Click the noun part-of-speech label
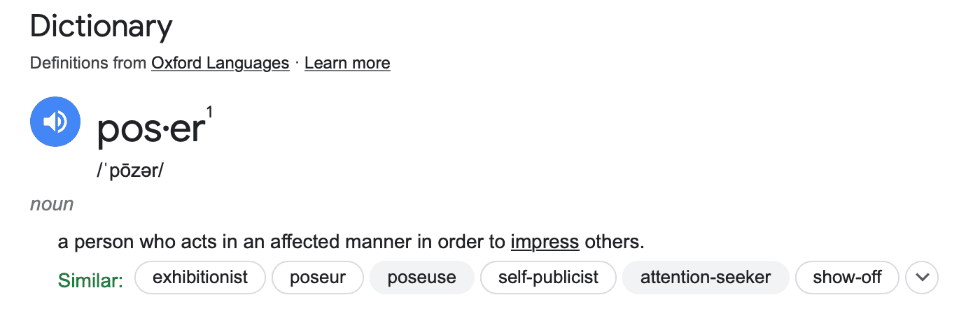980x309 pixels. tap(52, 204)
